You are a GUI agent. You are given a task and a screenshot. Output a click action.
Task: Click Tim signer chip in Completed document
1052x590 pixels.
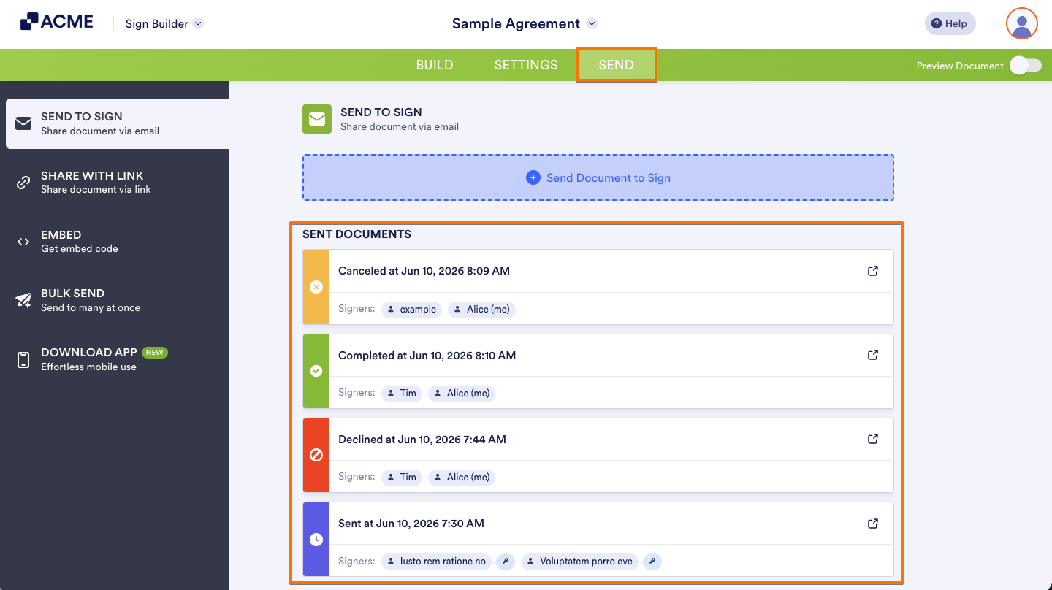402,393
